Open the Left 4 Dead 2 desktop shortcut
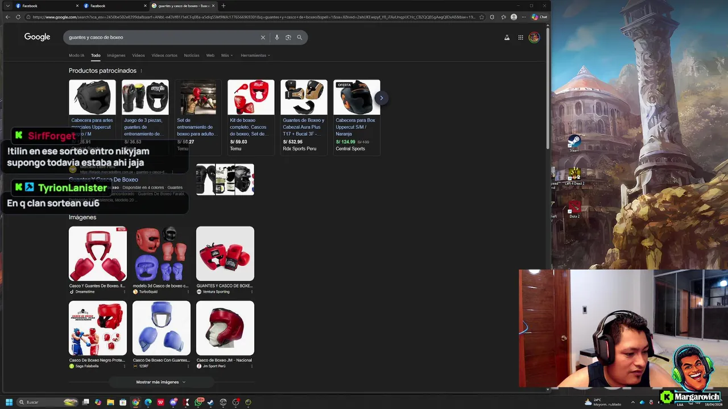The image size is (728, 409). tap(574, 176)
